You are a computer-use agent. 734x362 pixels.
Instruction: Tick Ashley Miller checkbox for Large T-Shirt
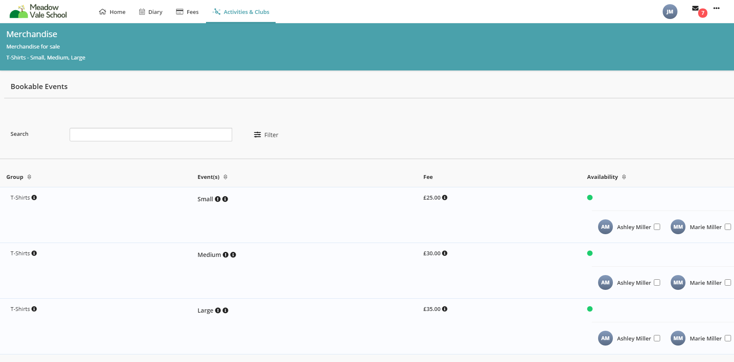click(657, 338)
